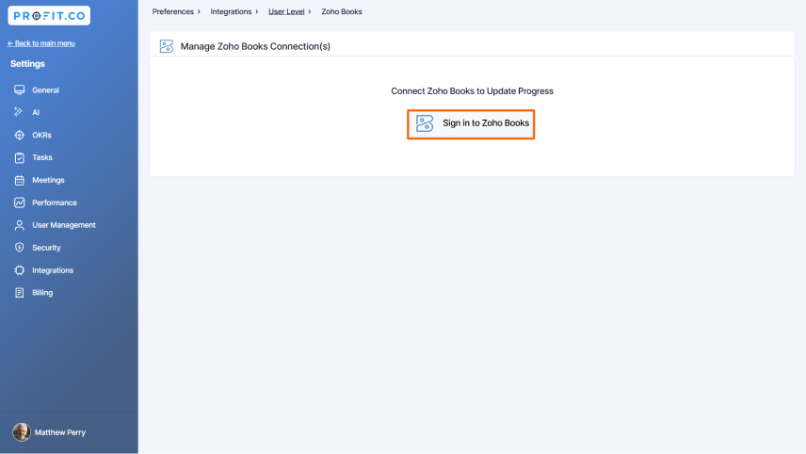Click the Meetings calendar icon
Image resolution: width=806 pixels, height=454 pixels.
20,180
